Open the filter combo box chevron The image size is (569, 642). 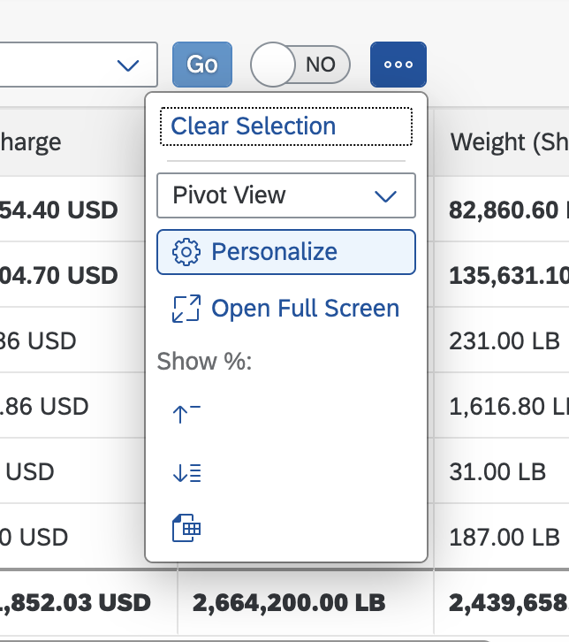click(x=128, y=65)
